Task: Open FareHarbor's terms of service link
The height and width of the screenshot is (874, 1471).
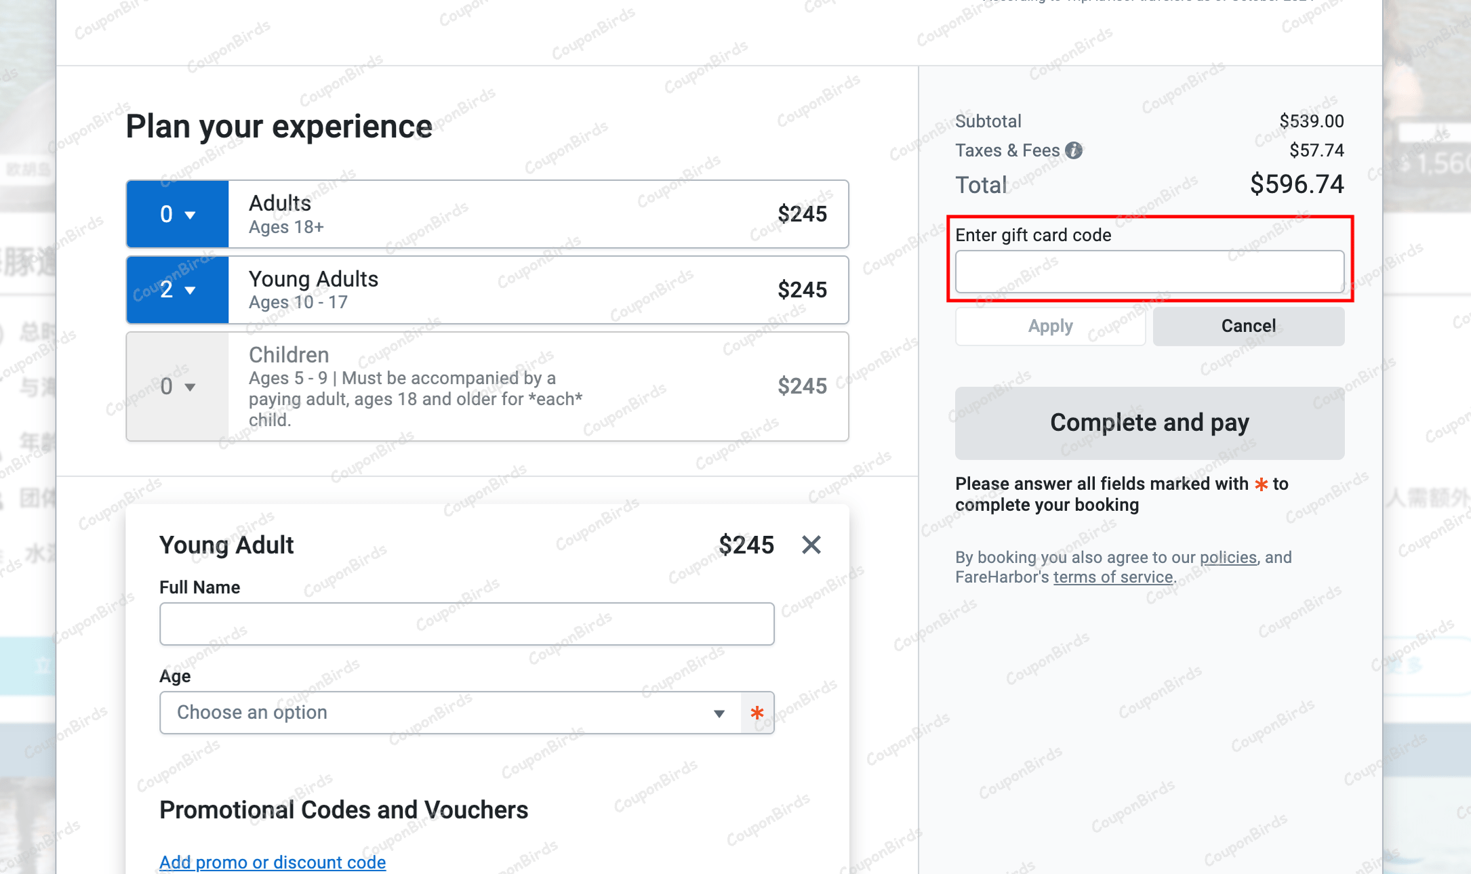Action: [1112, 577]
